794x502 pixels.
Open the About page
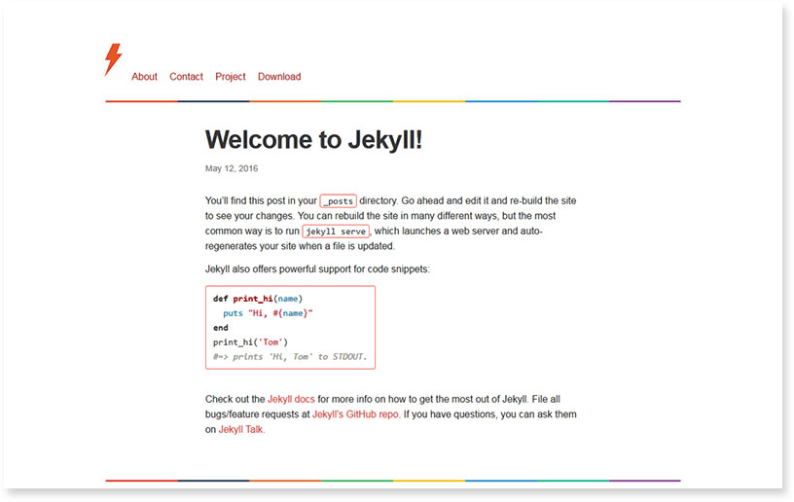144,77
